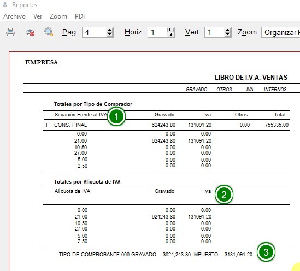
Task: Click the Horiz. spinner right arrow
Action: (x=170, y=30)
